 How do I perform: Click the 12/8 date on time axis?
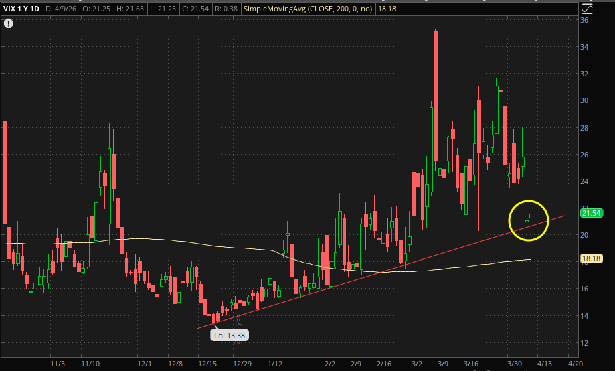click(175, 364)
